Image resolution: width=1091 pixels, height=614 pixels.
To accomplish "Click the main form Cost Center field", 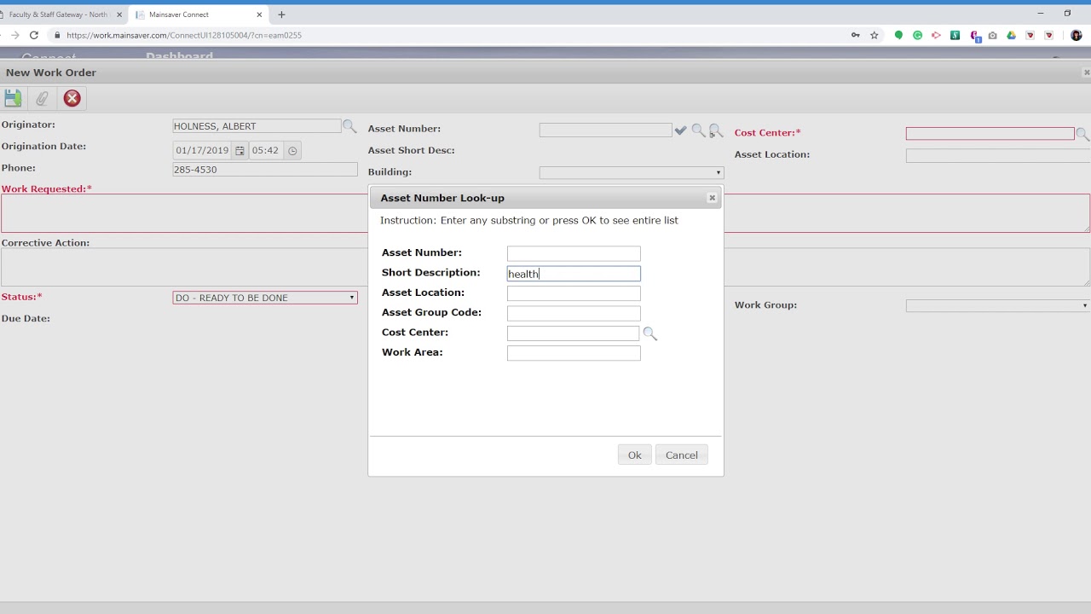I will 990,134.
